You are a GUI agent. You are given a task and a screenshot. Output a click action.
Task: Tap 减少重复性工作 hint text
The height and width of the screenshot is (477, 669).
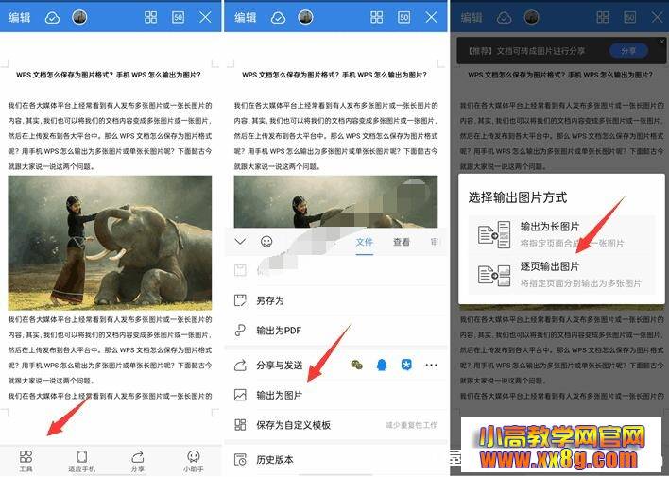(x=411, y=425)
